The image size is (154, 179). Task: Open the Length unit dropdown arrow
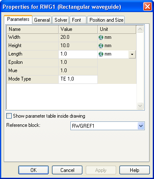[x=132, y=54]
